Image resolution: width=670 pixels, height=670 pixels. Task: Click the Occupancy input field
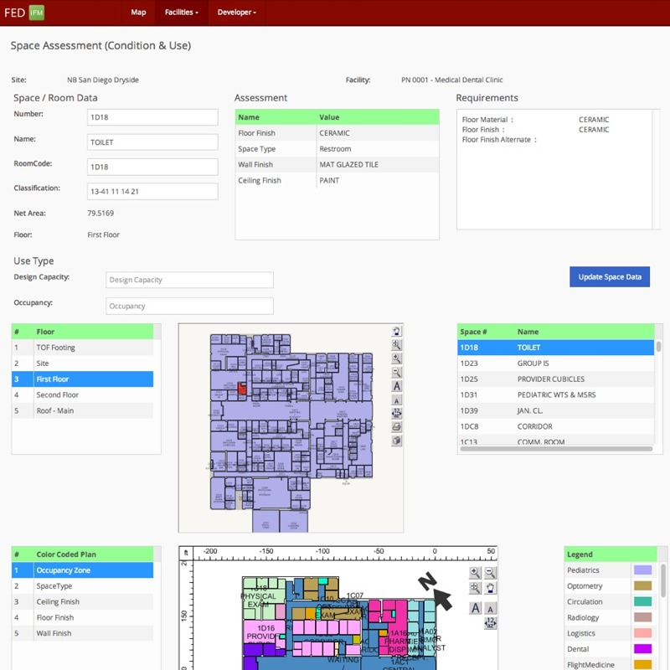pyautogui.click(x=190, y=306)
